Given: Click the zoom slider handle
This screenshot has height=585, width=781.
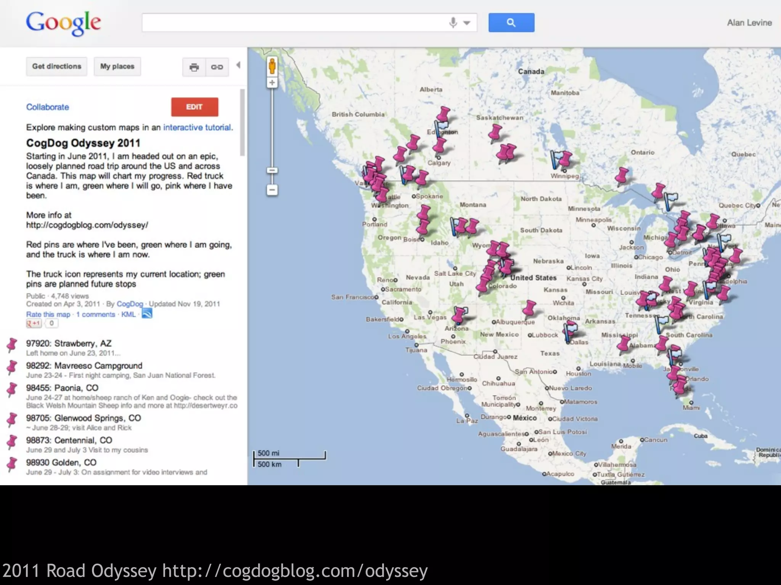Looking at the screenshot, I should pyautogui.click(x=272, y=170).
